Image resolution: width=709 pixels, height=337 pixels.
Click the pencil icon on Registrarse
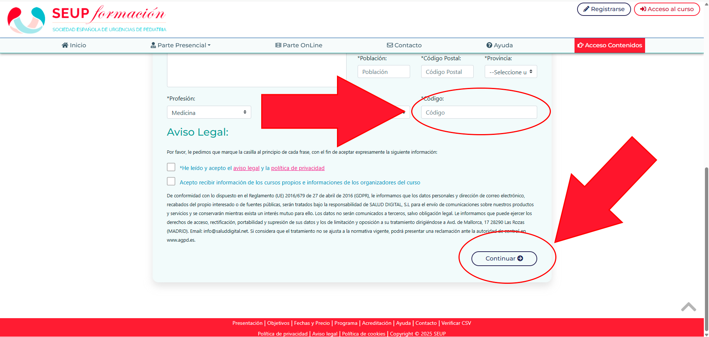pyautogui.click(x=586, y=9)
